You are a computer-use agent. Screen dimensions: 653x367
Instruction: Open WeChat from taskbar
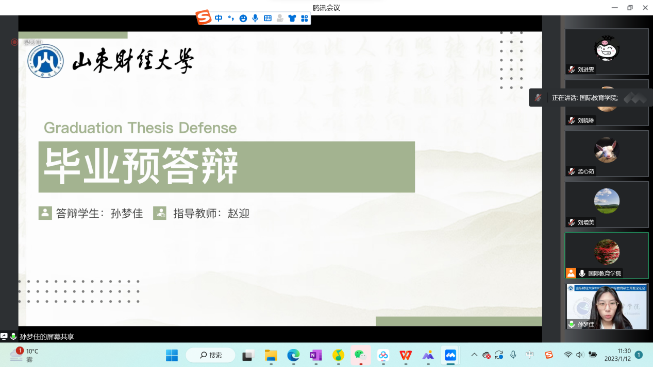pyautogui.click(x=360, y=355)
